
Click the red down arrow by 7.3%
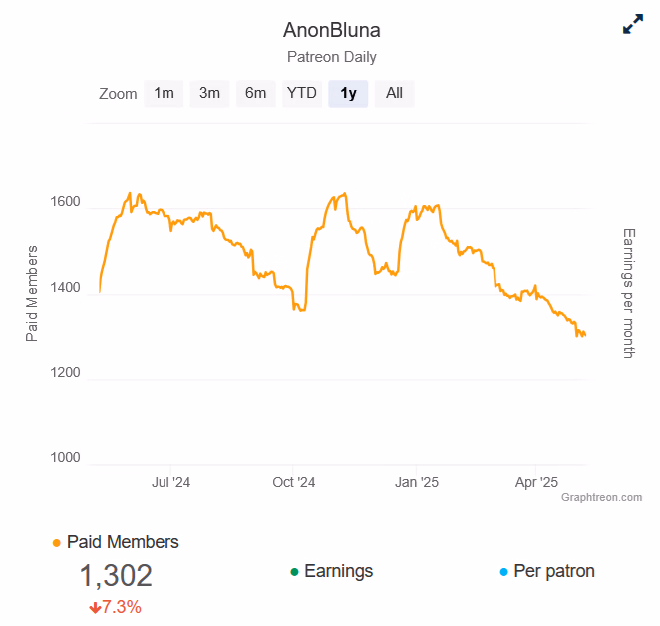click(95, 607)
